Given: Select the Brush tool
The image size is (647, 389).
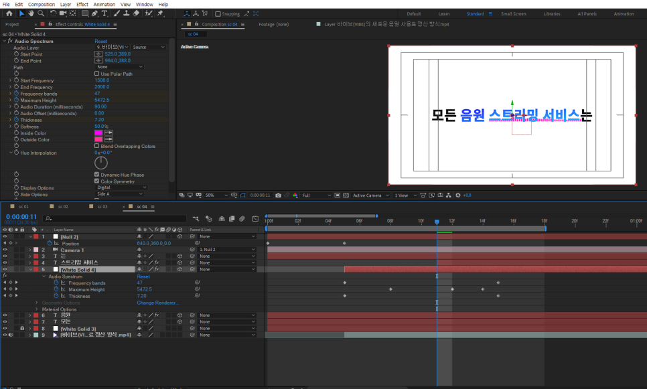Looking at the screenshot, I should [117, 13].
